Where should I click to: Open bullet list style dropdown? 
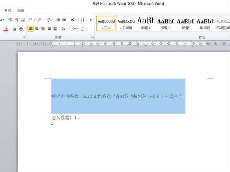pyautogui.click(x=35, y=20)
